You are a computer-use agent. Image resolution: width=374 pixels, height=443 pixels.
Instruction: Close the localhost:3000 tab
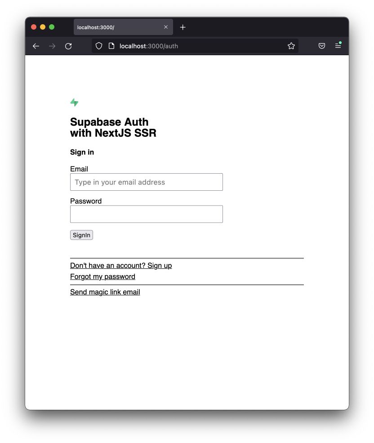(166, 27)
